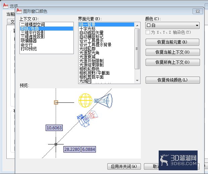The height and width of the screenshot is (174, 208).
Task: Click 恢复当前上下文 button
Action: tap(172, 52)
